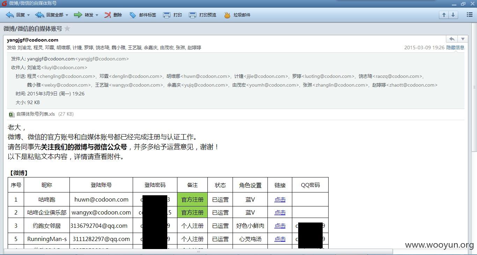The height and width of the screenshot is (255, 477).
Task: Open 点击 link for RunningMan-s row
Action: (x=280, y=239)
